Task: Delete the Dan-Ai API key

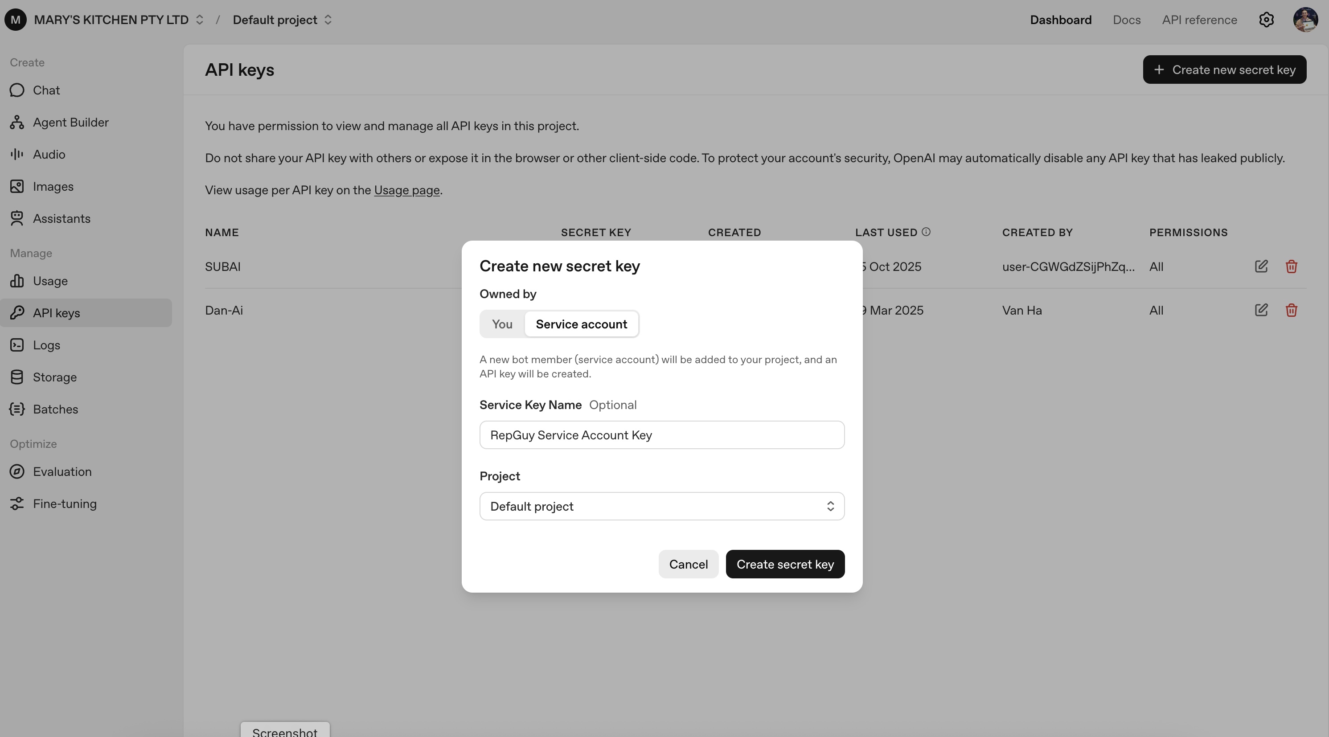Action: [1291, 310]
